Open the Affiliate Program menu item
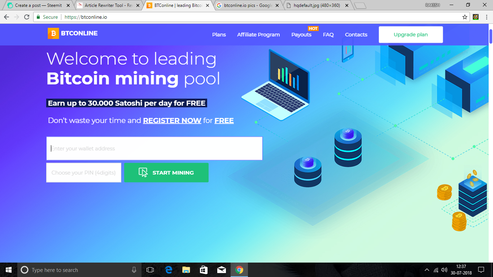This screenshot has width=493, height=277. [258, 35]
